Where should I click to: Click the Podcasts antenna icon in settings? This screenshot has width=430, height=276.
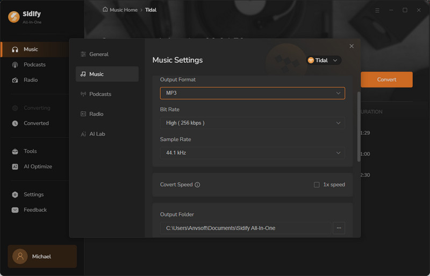coord(83,94)
